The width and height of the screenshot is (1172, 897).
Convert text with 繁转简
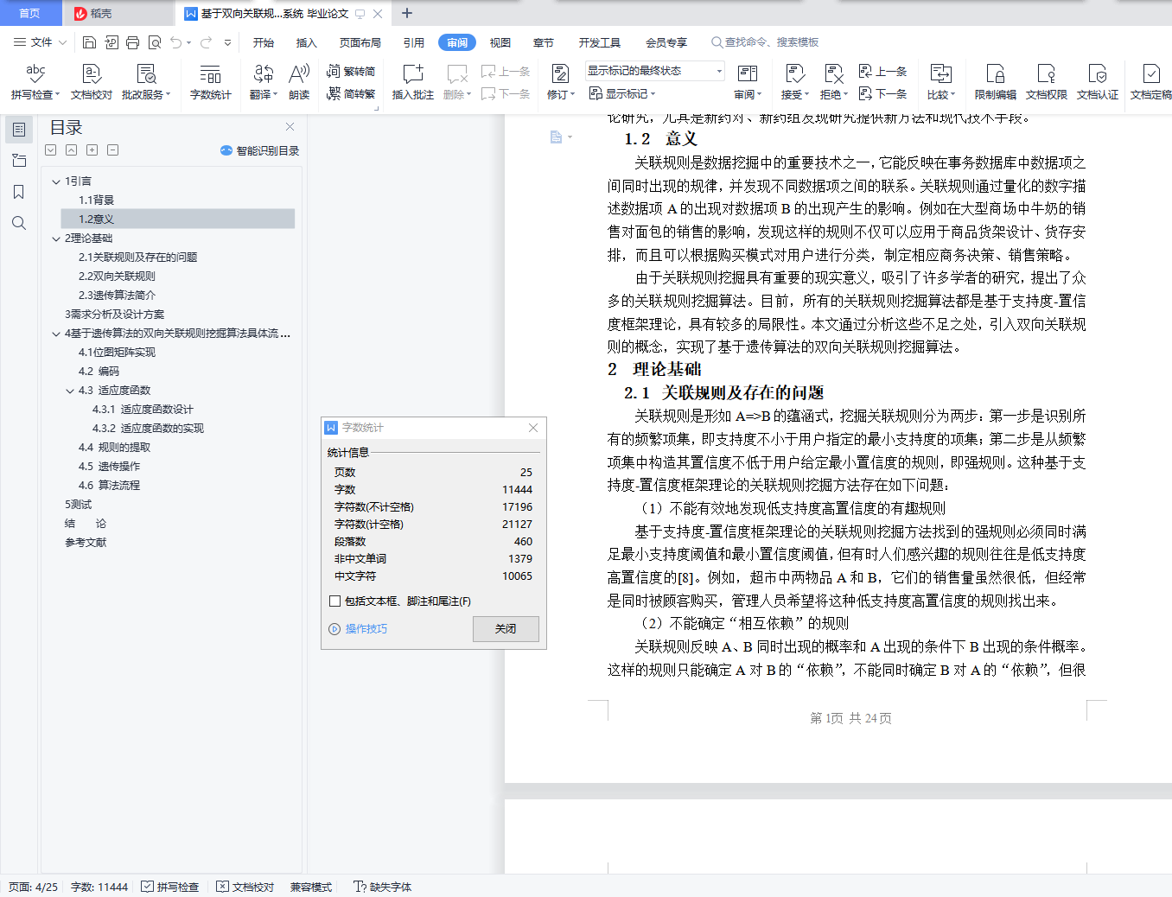[x=351, y=72]
